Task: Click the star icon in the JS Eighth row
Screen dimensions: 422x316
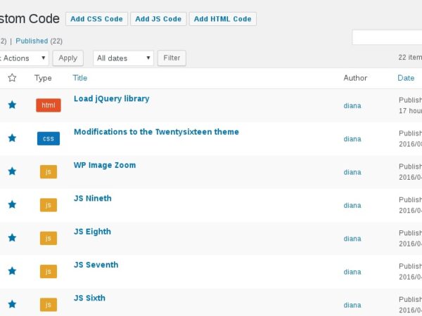Action: tap(11, 237)
